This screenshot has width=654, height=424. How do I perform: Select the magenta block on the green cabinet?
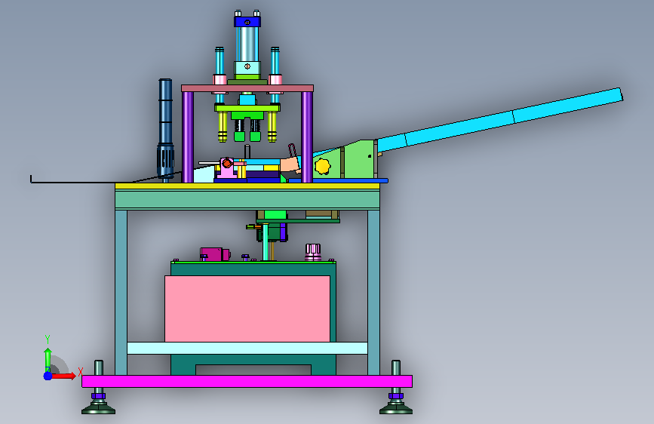[214, 254]
